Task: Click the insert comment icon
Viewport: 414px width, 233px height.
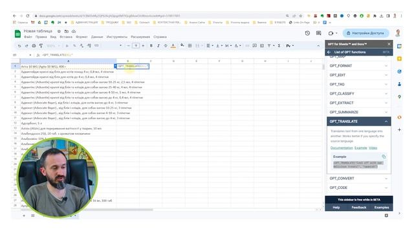Action: click(x=254, y=46)
